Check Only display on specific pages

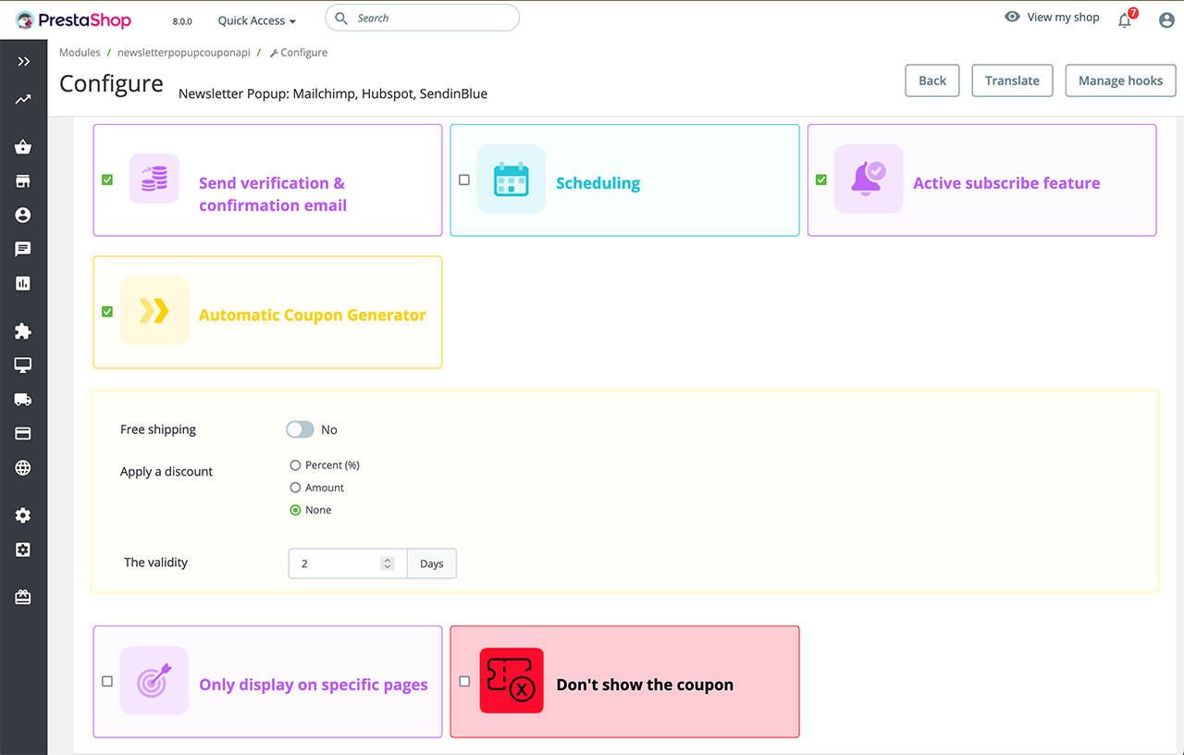click(x=107, y=681)
